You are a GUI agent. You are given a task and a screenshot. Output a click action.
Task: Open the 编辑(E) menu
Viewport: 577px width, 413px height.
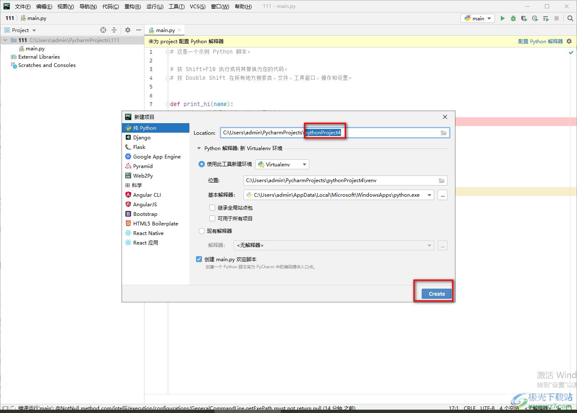pyautogui.click(x=44, y=6)
